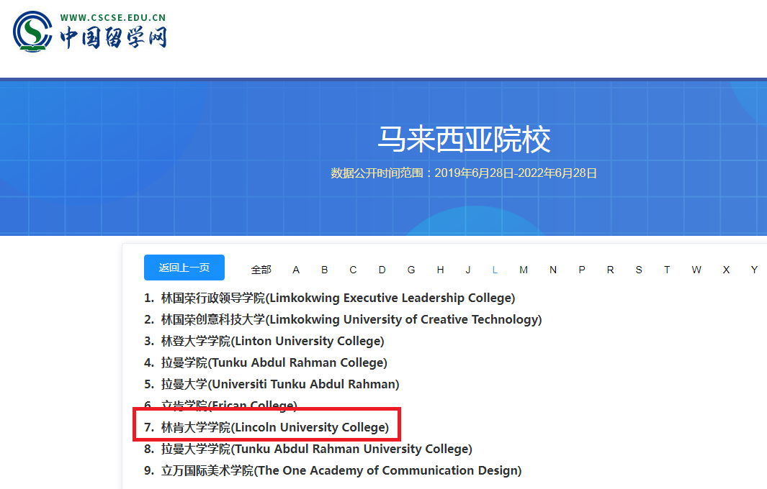
Task: Select the active letter L filter
Action: click(x=495, y=270)
